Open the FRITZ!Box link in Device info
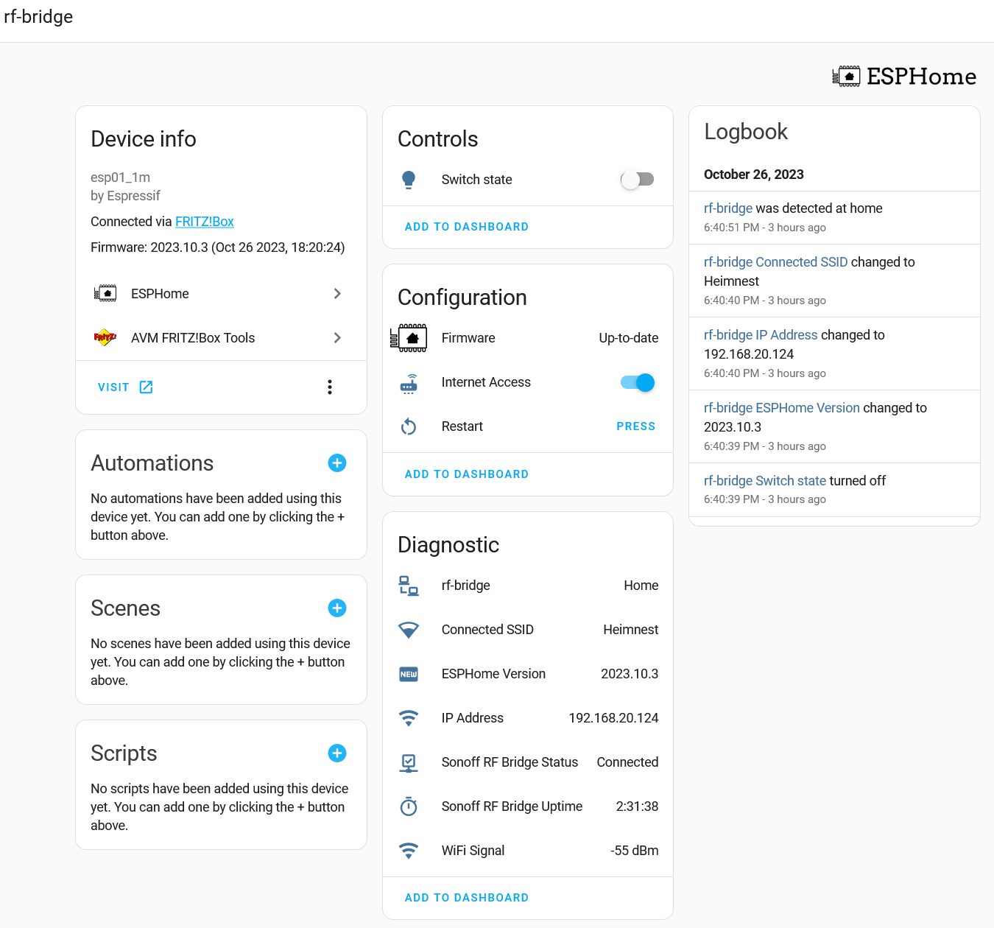994x928 pixels. [204, 221]
